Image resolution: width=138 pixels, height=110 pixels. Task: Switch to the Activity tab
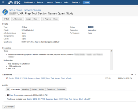click(42, 89)
